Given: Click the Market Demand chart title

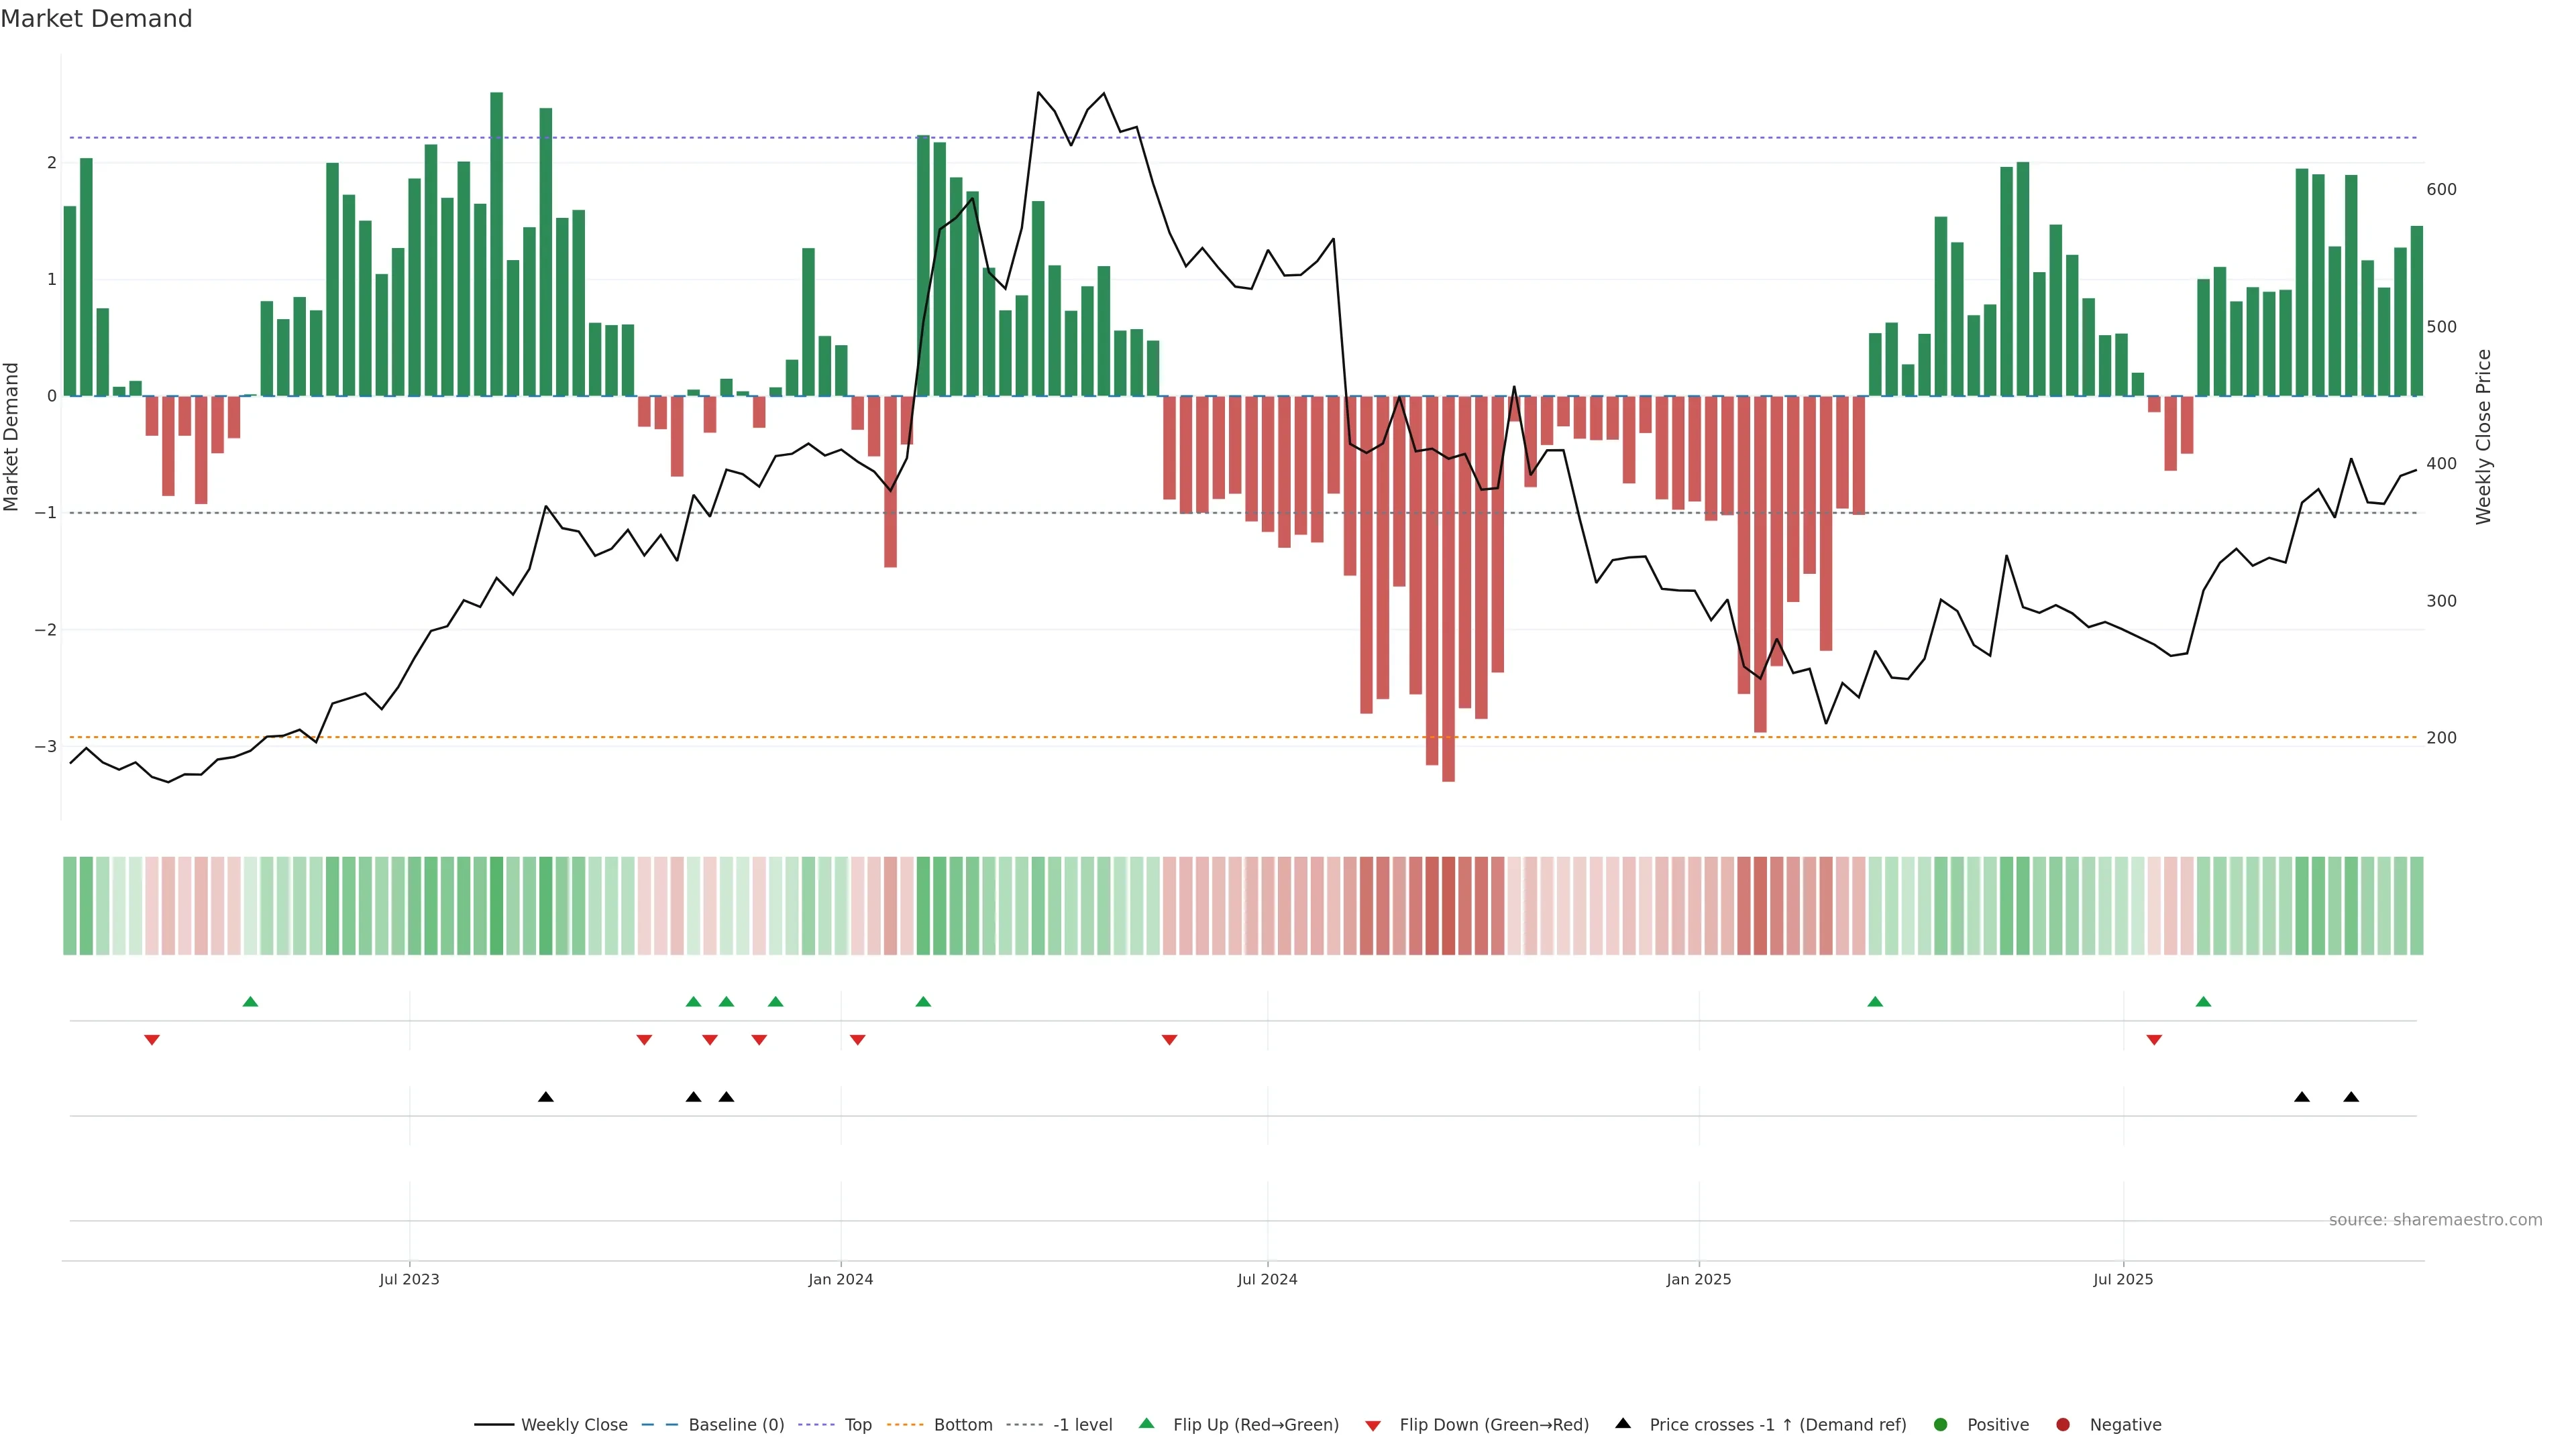Looking at the screenshot, I should click(x=97, y=19).
